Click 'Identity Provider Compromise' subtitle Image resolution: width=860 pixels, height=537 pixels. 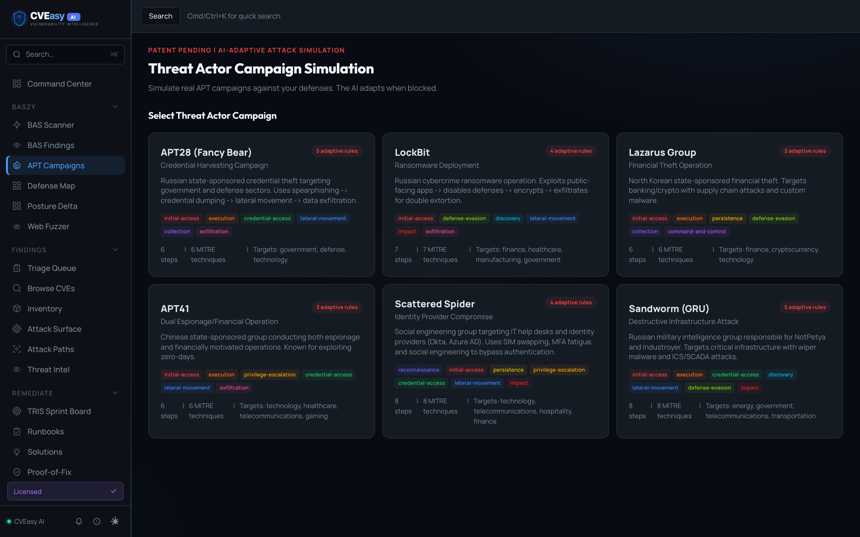[443, 317]
